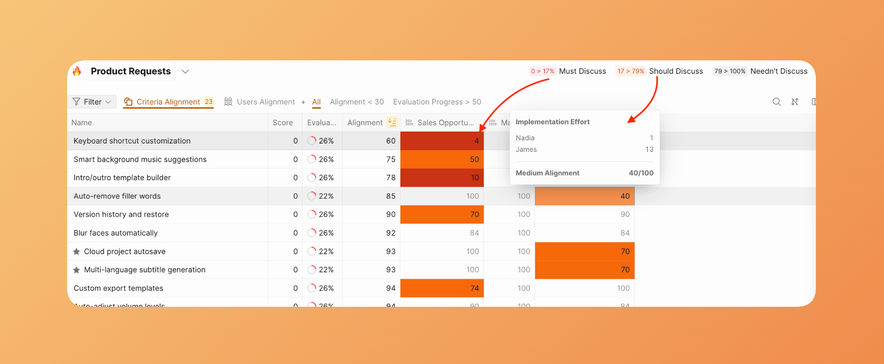Click the Score column header
The height and width of the screenshot is (364, 884).
click(x=282, y=123)
